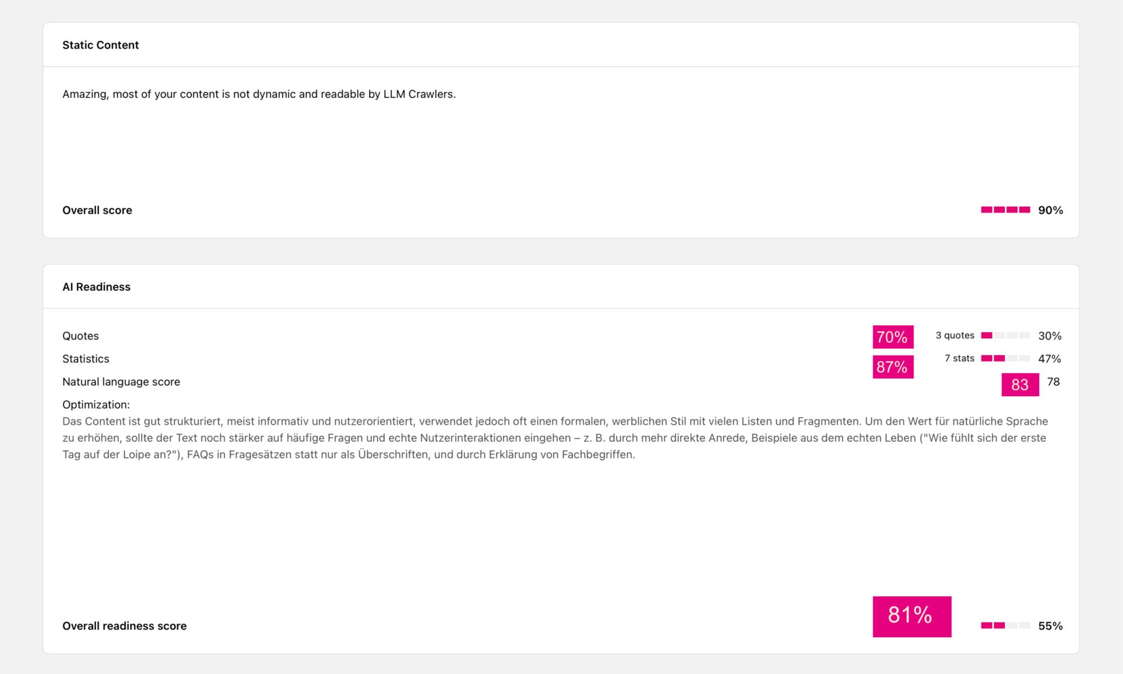Click the 55% overall readiness value

[x=1050, y=626]
